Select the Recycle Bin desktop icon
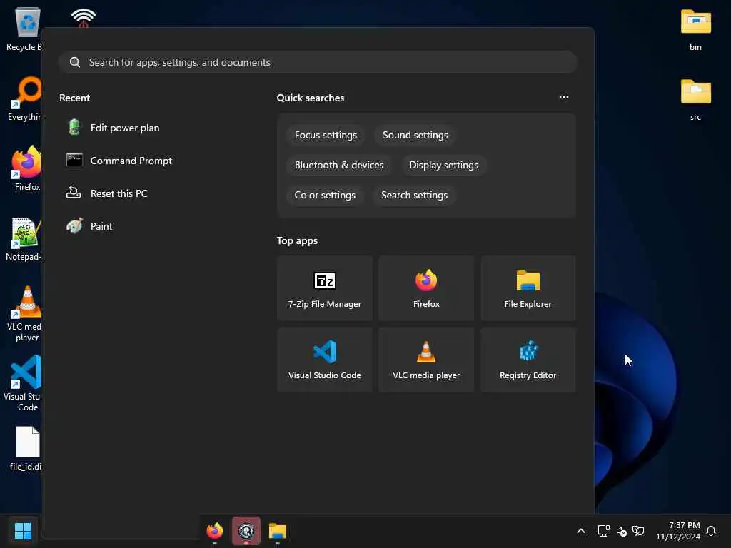 point(24,29)
